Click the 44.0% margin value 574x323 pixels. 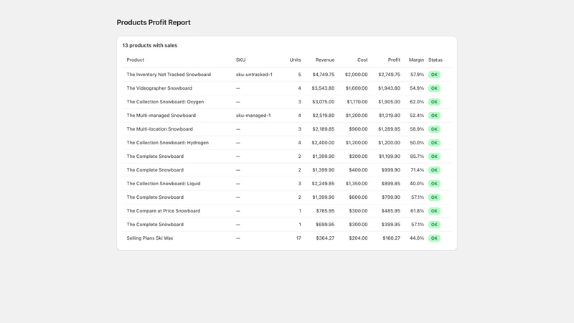click(417, 238)
